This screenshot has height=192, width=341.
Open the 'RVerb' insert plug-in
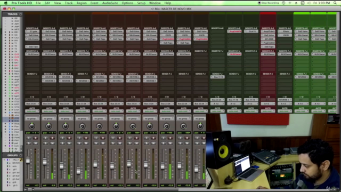[x=285, y=31]
